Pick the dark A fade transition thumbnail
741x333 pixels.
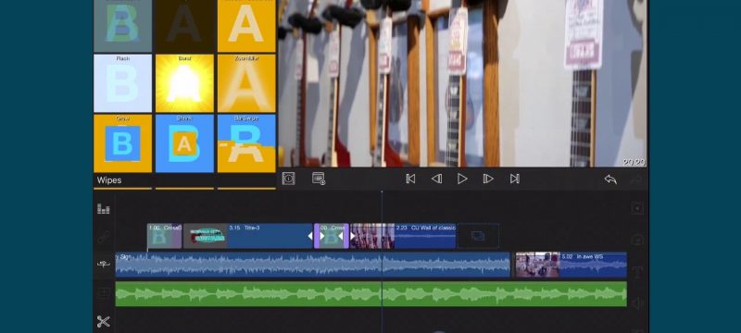pos(184,26)
